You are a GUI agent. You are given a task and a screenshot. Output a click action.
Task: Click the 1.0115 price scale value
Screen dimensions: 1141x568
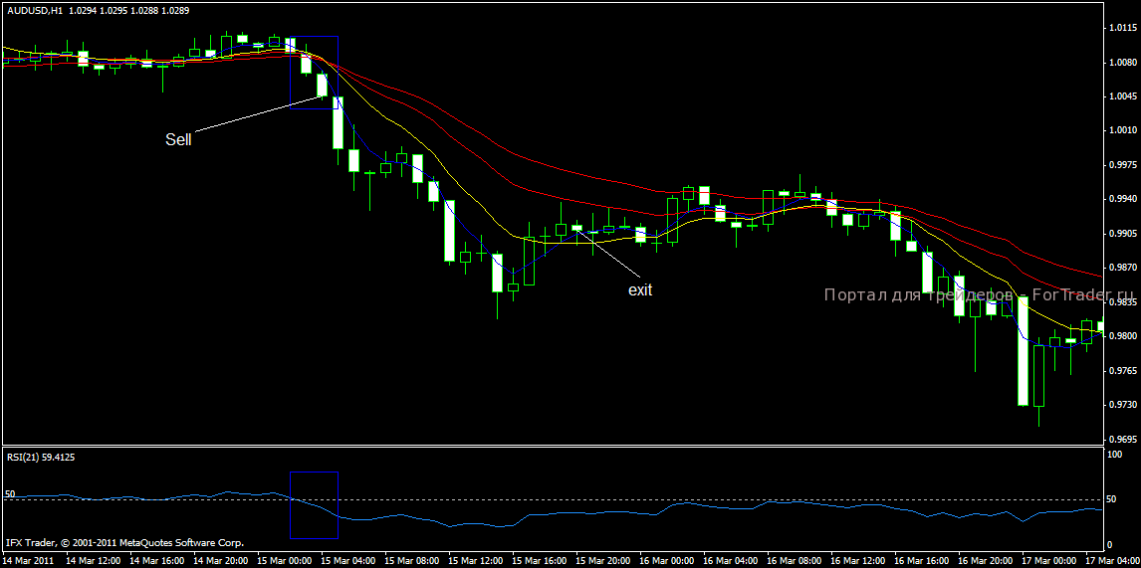[x=1121, y=29]
